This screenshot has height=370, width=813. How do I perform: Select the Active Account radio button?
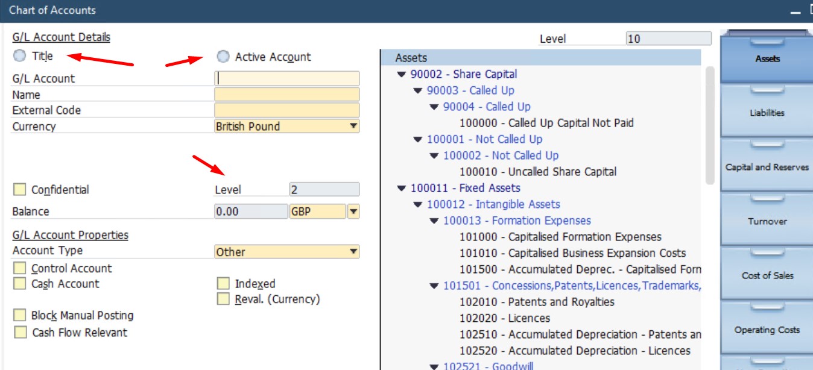point(223,57)
